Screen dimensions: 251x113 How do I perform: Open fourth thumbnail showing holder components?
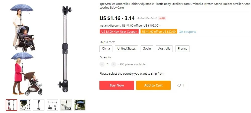coord(52,105)
